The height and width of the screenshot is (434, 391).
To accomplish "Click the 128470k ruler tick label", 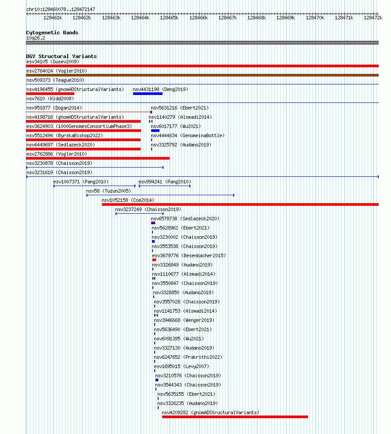I will click(x=315, y=18).
